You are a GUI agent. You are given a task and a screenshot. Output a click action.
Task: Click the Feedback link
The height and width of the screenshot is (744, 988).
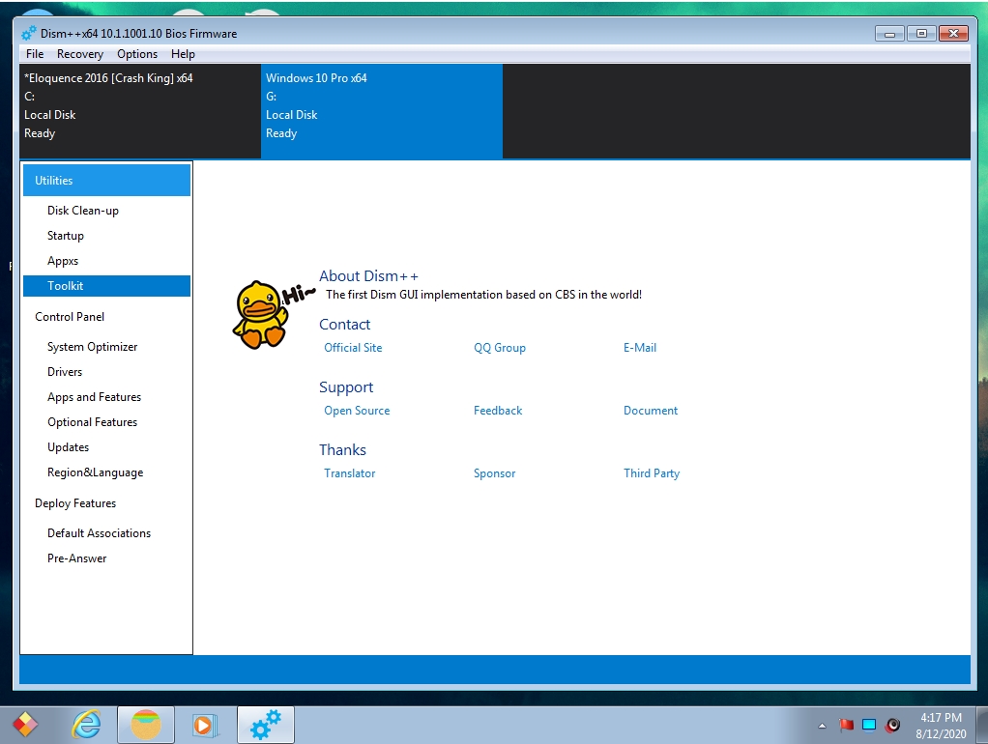pos(498,411)
